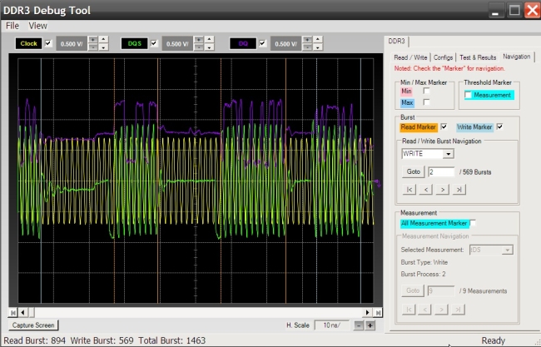This screenshot has height=347, width=541.
Task: Open the Selected Measurement dropdown
Action: pyautogui.click(x=508, y=250)
